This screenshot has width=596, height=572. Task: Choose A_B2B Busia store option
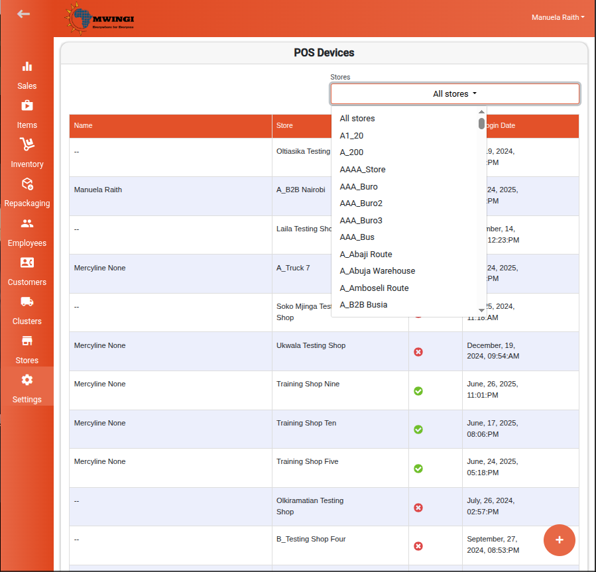click(x=404, y=305)
